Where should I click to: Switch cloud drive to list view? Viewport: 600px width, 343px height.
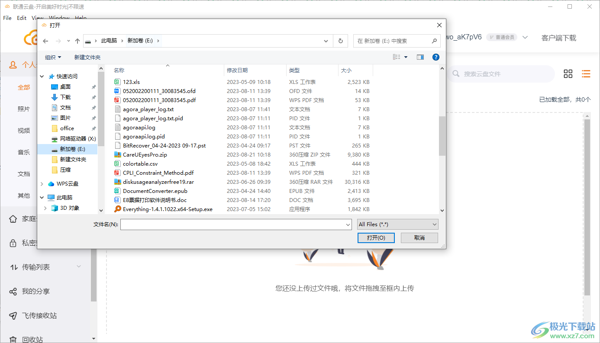click(586, 74)
